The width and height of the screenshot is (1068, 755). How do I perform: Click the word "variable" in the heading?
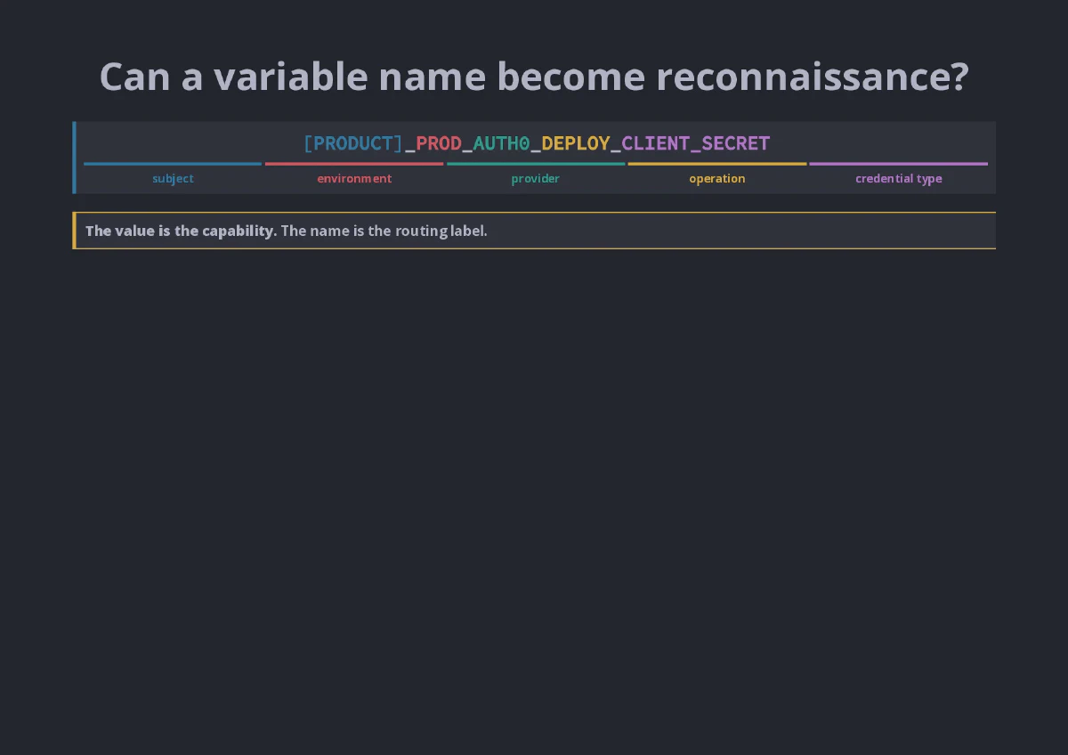[290, 77]
